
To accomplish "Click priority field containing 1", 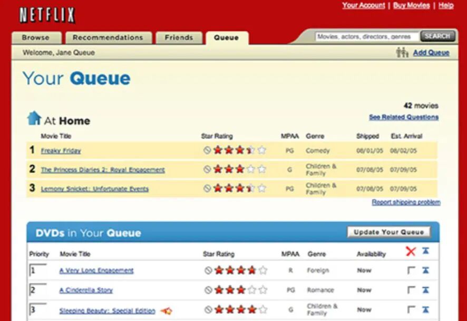I will point(38,270).
